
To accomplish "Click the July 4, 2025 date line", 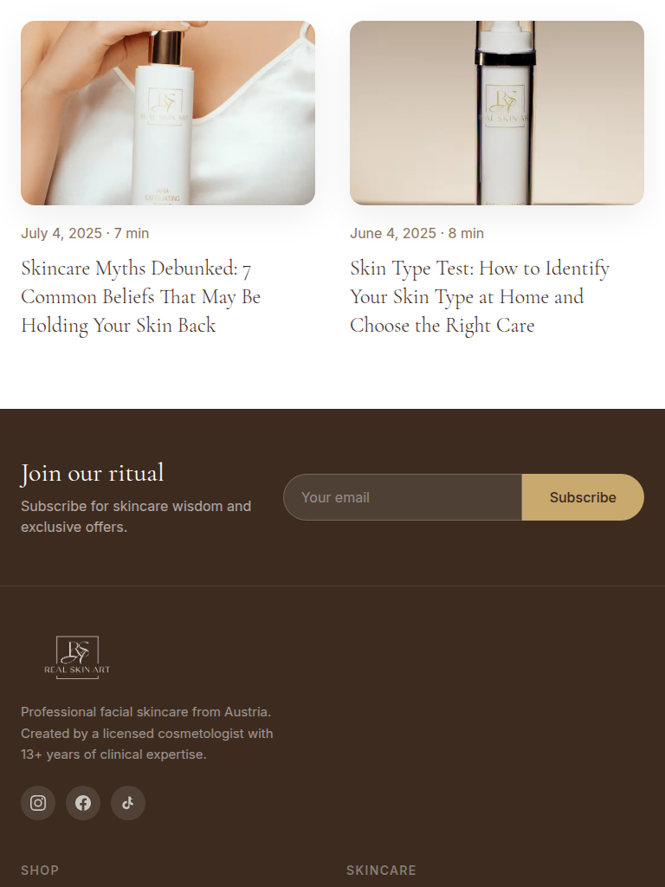I will 85,233.
